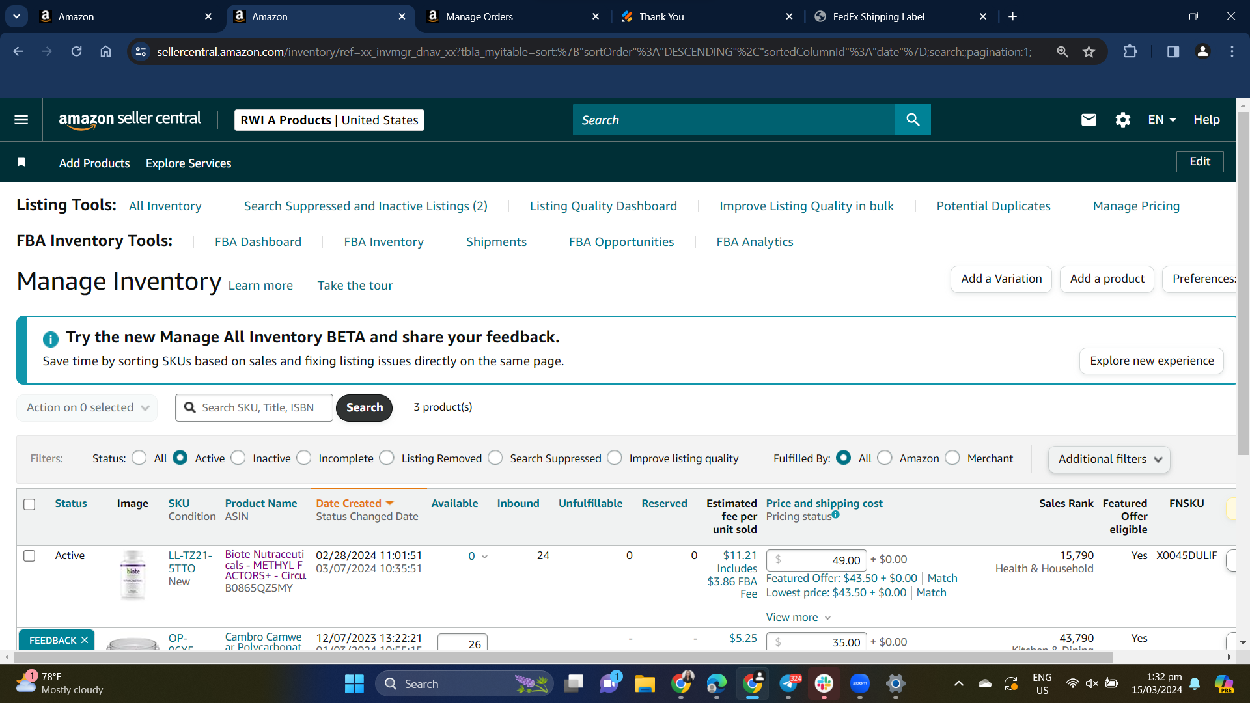Select the Active status radio button
The image size is (1250, 703).
click(180, 458)
